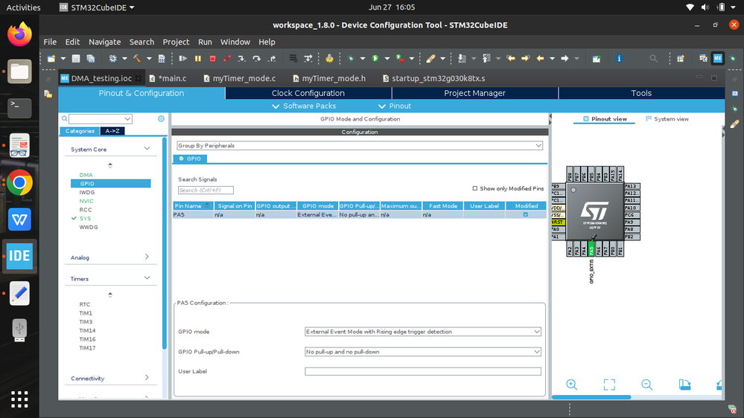Click the Step Over icon
744x418 pixels.
coord(257,59)
